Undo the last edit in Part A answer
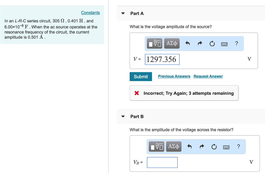 coord(187,43)
